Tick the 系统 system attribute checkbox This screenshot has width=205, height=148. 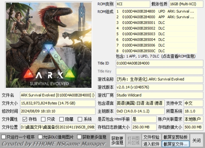coord(80,119)
